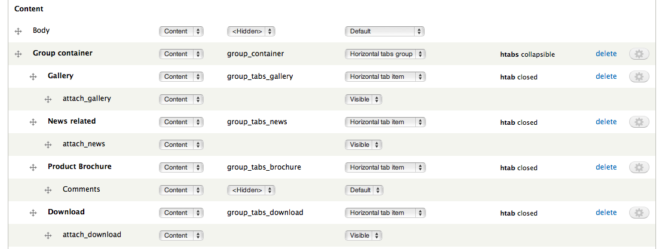The image size is (662, 249).
Task: Click the drag handle for the Body row
Action: click(x=18, y=31)
